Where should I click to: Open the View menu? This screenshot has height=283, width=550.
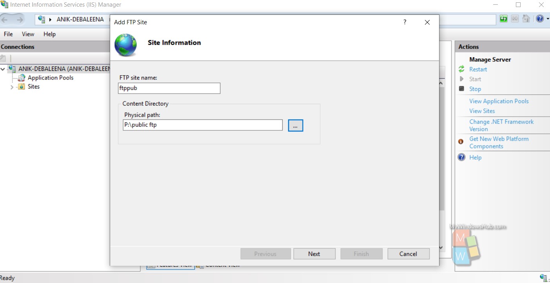(x=28, y=34)
